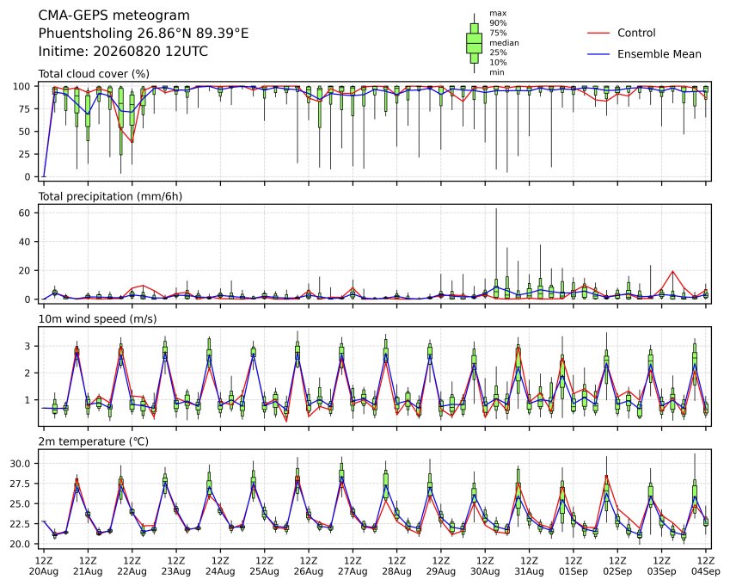Screen dimensions: 730x586
Task: Click the Total cloud cover panel title
Action: pyautogui.click(x=94, y=74)
